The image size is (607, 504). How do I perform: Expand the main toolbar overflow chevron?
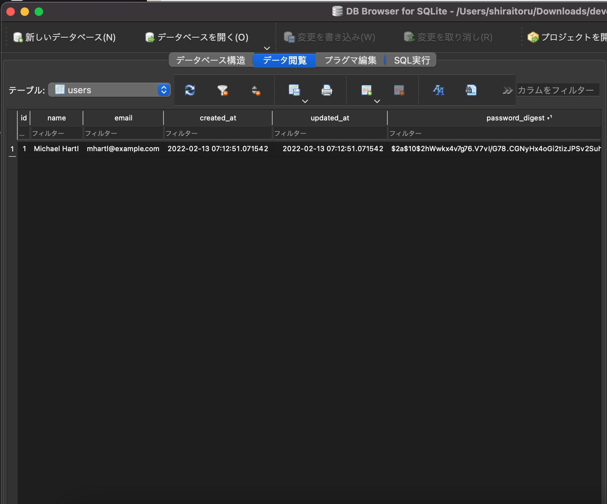pyautogui.click(x=267, y=48)
